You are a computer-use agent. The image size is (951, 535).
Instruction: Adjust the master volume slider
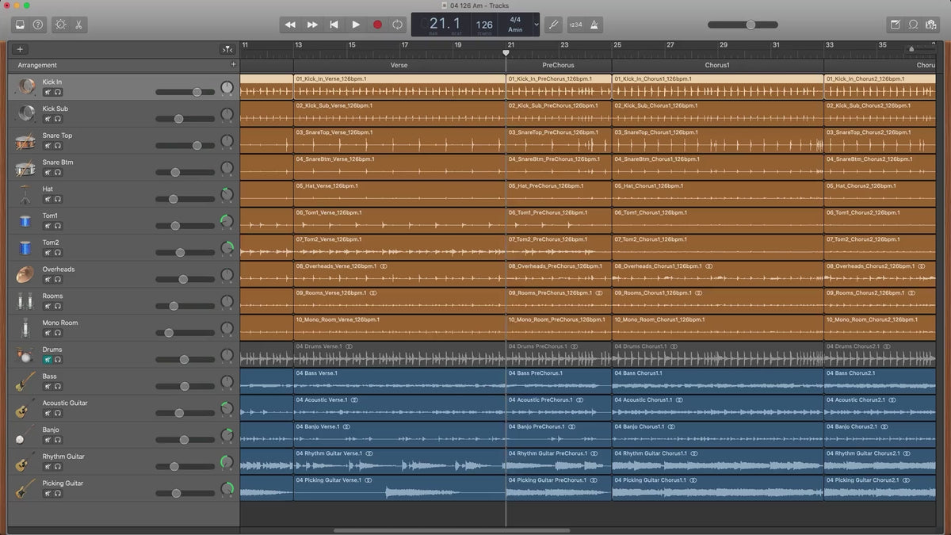[750, 25]
